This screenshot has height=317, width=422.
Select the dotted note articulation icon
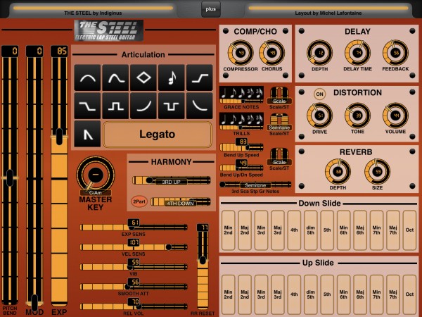point(172,77)
